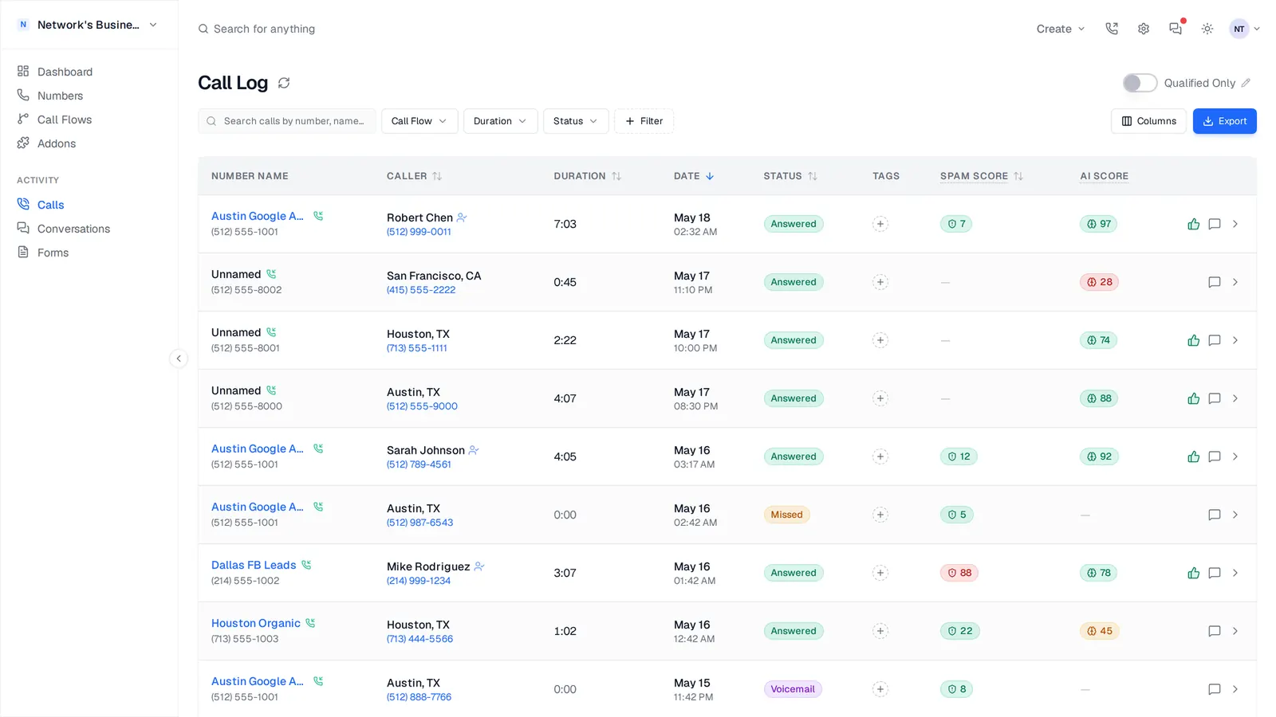Click AI score 28 badge
Image resolution: width=1276 pixels, height=717 pixels.
click(1099, 282)
